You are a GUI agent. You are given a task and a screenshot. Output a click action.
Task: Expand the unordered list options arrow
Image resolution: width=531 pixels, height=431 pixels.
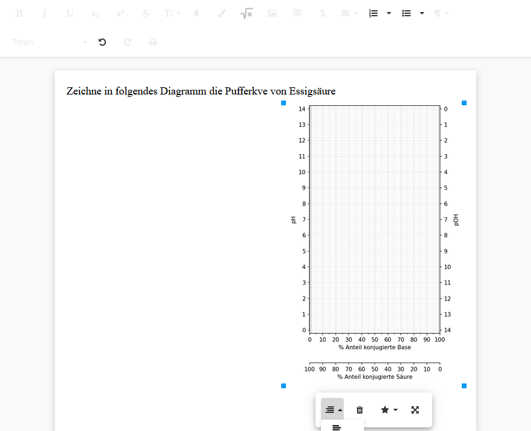click(422, 13)
